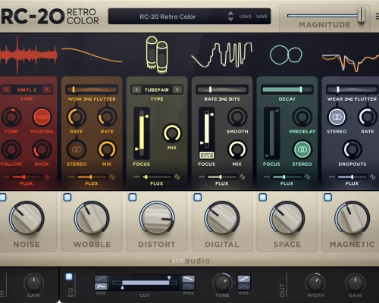The image size is (379, 303).
Task: Open the hamburger menu at top right
Action: point(377,17)
